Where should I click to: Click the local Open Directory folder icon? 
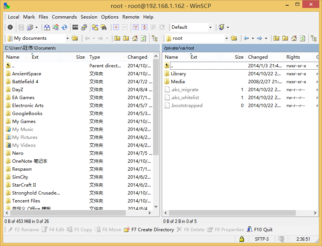75,38
